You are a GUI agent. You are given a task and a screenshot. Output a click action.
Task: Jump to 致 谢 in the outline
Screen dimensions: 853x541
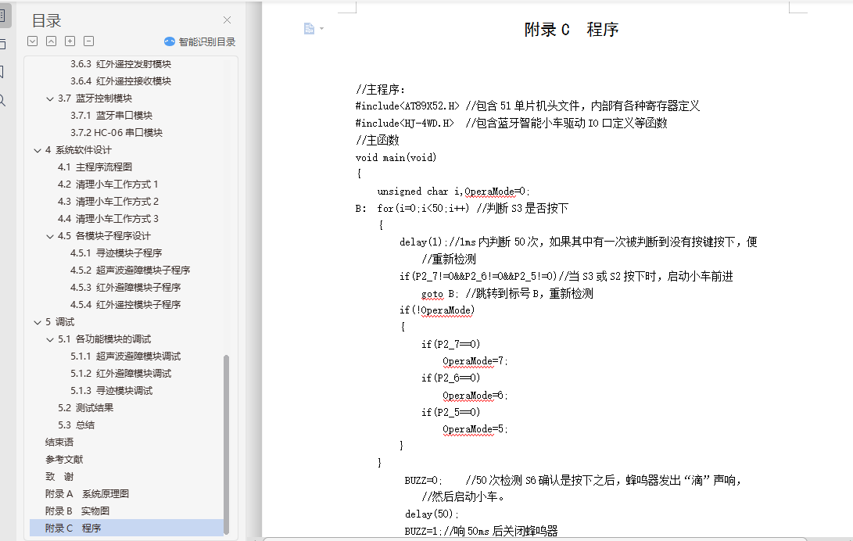59,477
